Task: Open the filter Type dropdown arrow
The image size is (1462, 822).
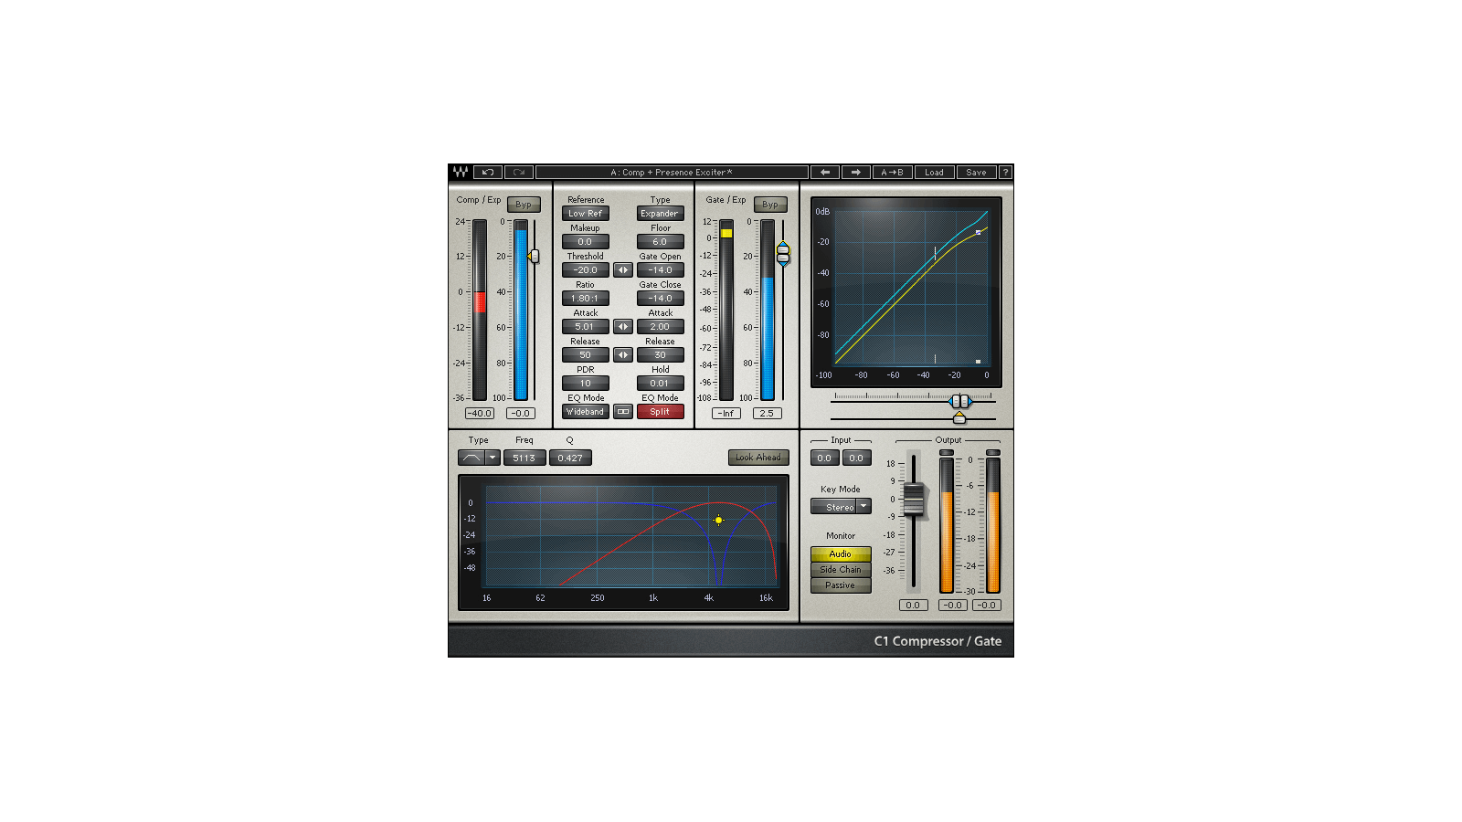Action: click(493, 458)
